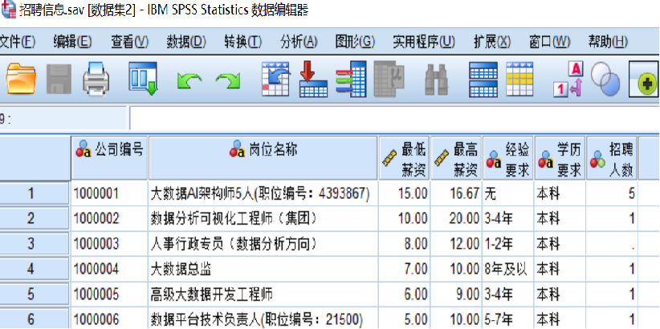Select row number 6 header

tap(35, 319)
